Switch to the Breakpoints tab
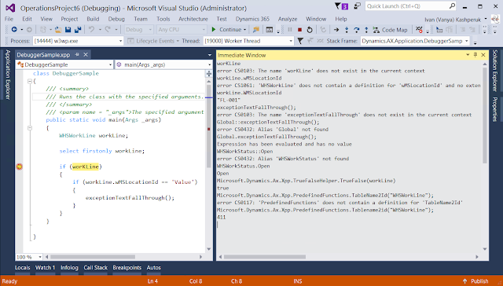 (x=127, y=267)
